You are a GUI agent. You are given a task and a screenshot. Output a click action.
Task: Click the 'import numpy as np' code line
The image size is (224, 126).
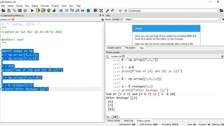pos(17,51)
